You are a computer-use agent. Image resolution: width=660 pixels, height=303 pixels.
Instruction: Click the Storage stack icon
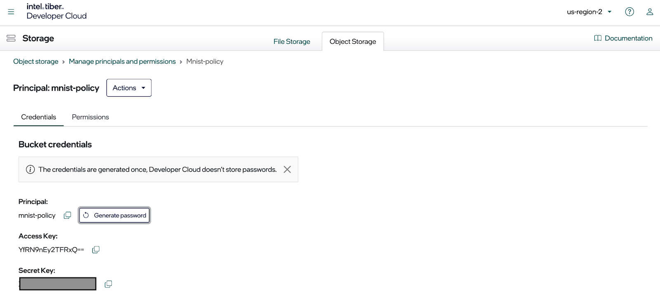tap(11, 38)
